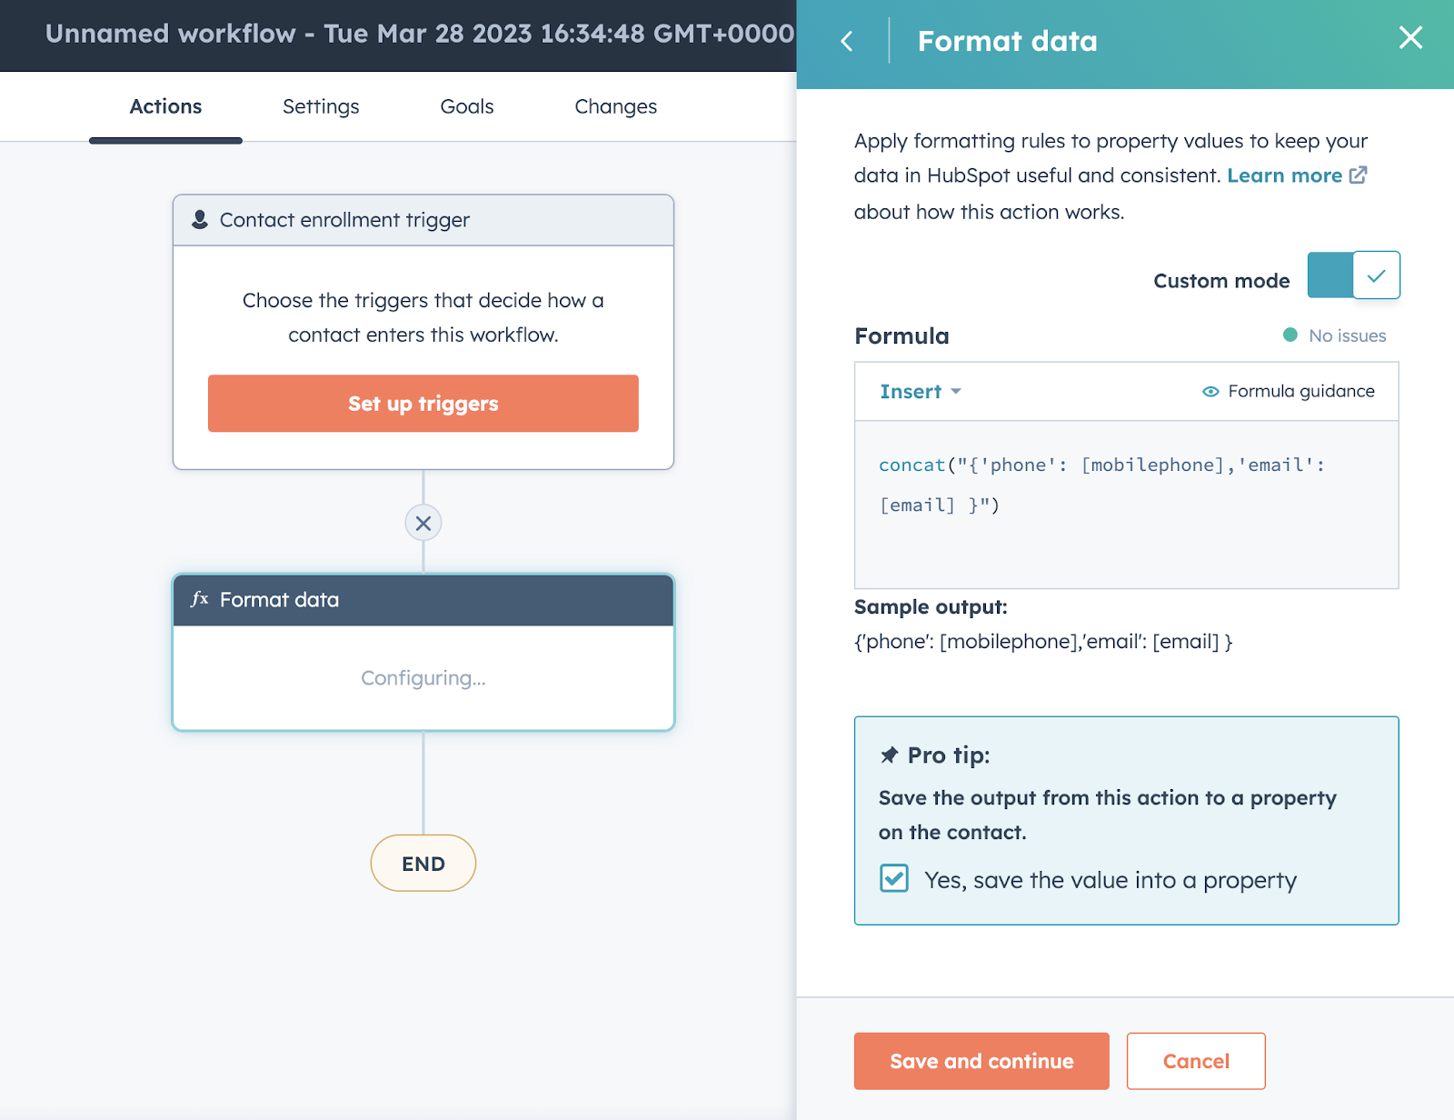Close the Format data panel
This screenshot has height=1120, width=1454.
click(x=1410, y=37)
